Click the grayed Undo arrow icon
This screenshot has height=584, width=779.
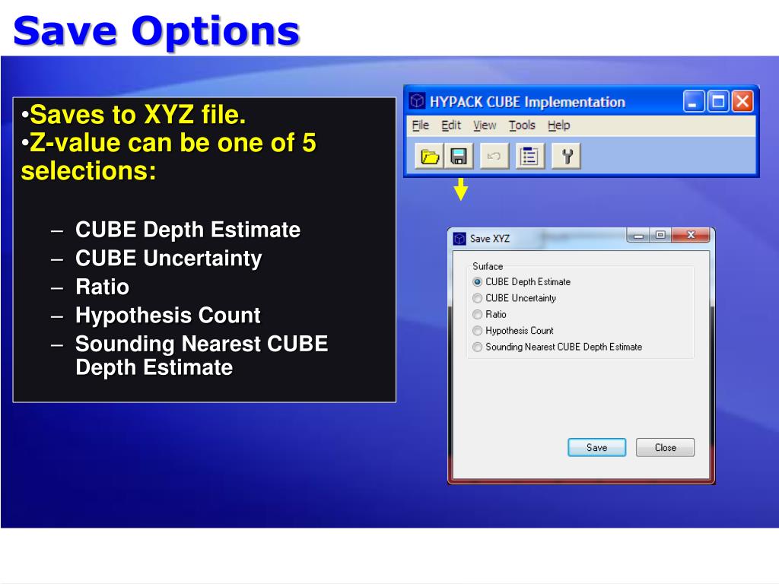pos(494,157)
